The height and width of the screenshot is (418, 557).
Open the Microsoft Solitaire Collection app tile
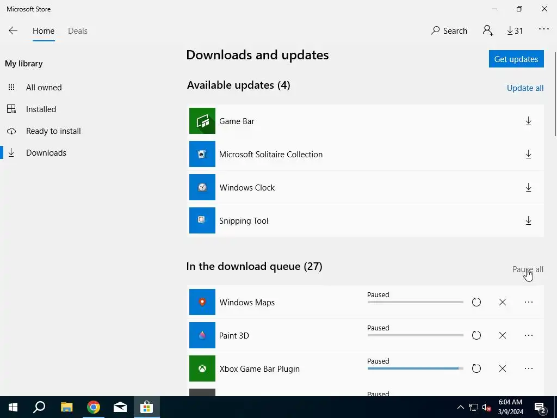(202, 154)
